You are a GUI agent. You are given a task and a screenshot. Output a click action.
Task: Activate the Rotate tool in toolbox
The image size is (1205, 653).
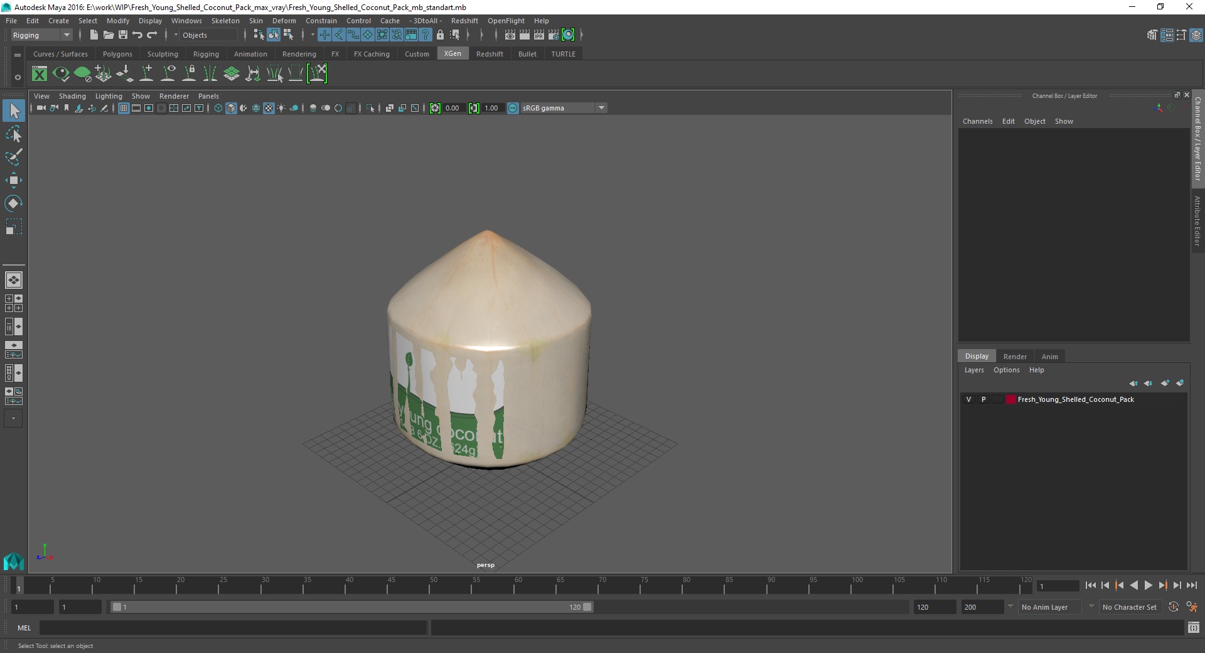pyautogui.click(x=13, y=203)
